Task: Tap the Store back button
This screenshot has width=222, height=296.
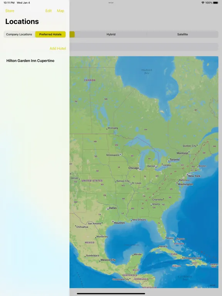Action: [10, 11]
